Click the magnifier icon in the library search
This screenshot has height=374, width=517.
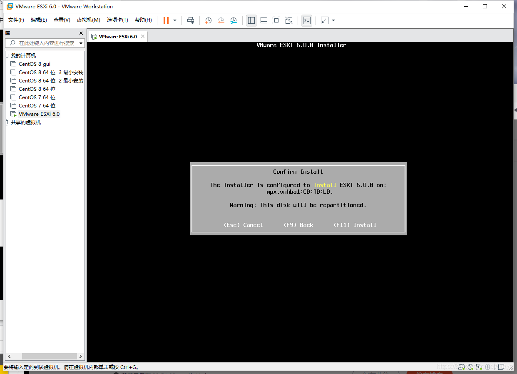pos(12,43)
